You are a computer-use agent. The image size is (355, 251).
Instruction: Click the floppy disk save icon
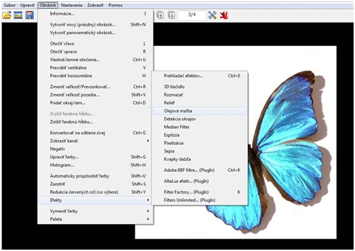29,15
